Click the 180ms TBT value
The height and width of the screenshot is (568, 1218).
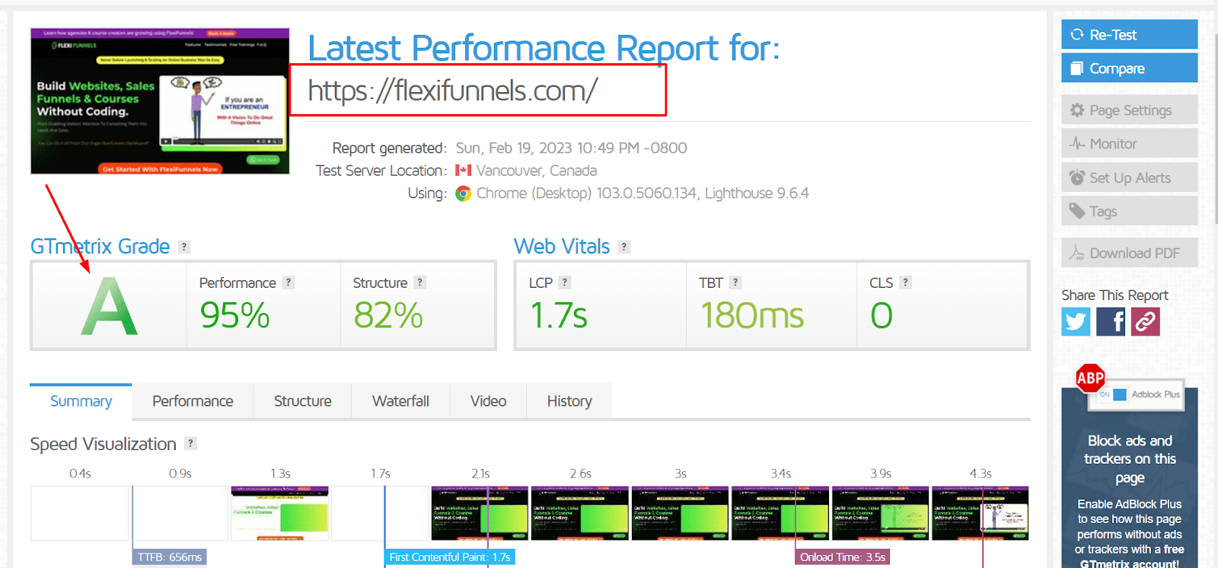752,315
